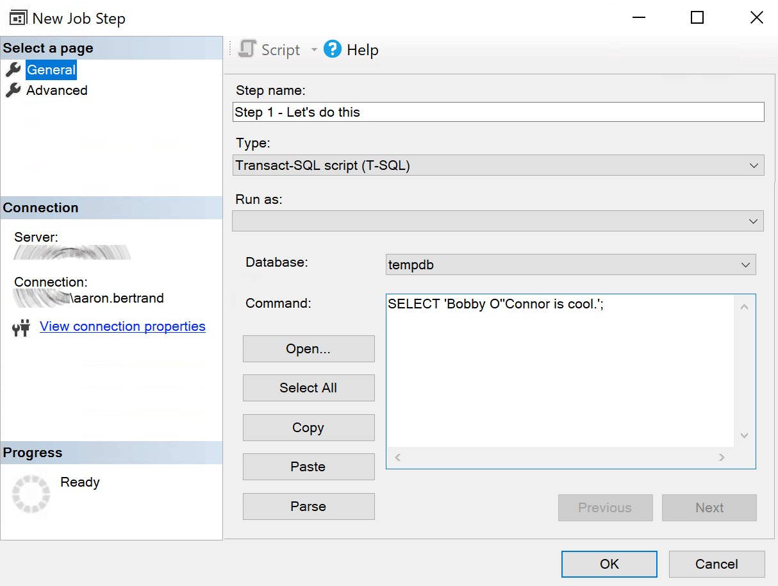Minimize the New Job Step window
This screenshot has height=586, width=778.
(638, 18)
